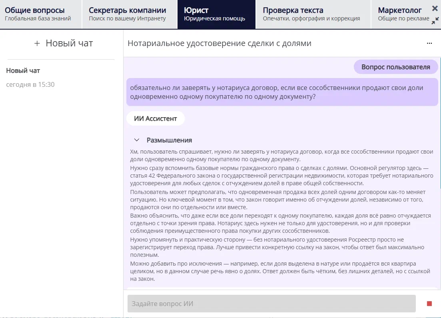The image size is (441, 318).
Task: Click the Вопрос пользователя badge
Action: point(395,67)
